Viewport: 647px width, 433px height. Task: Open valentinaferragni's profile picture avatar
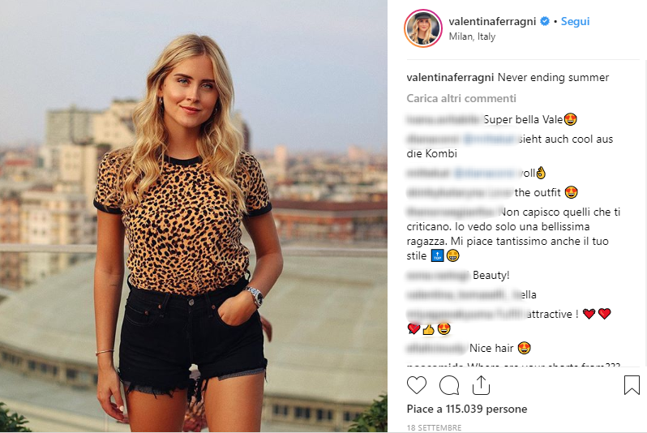pos(422,28)
